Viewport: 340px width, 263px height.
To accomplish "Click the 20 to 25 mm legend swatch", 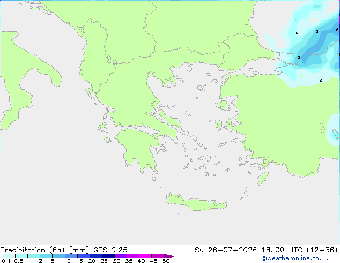I will 96,256.
